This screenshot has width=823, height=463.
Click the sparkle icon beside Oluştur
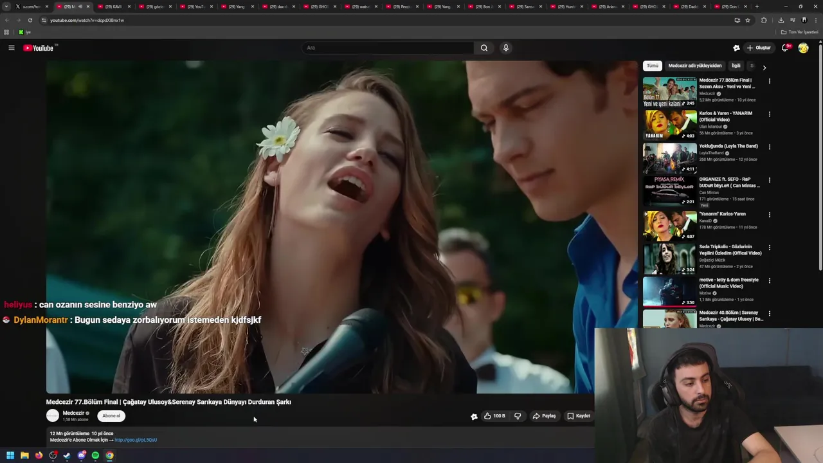point(736,48)
